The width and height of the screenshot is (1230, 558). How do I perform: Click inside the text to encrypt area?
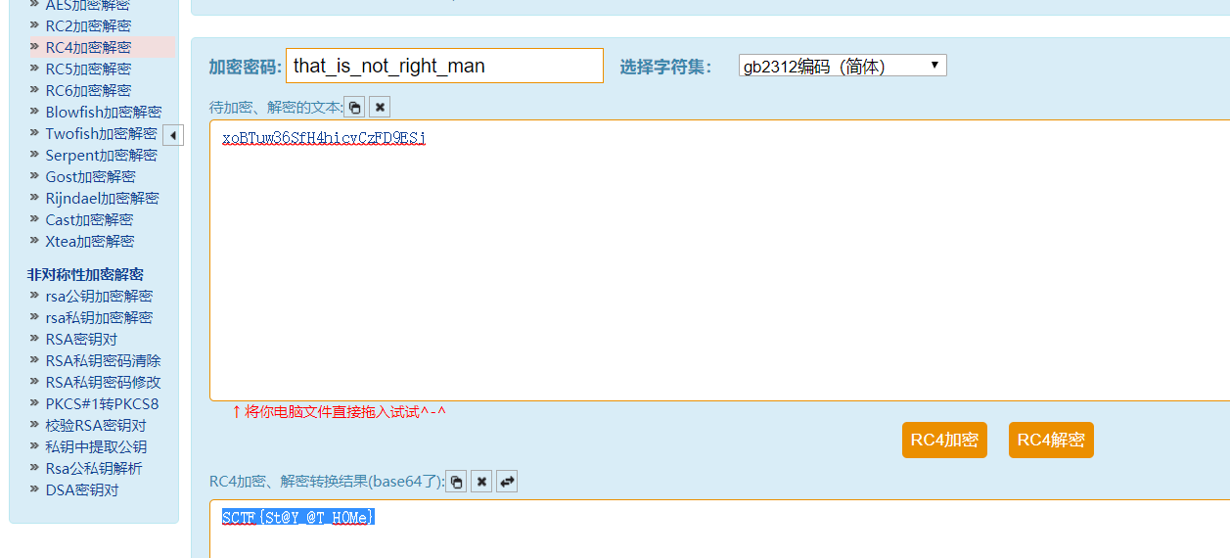719,264
